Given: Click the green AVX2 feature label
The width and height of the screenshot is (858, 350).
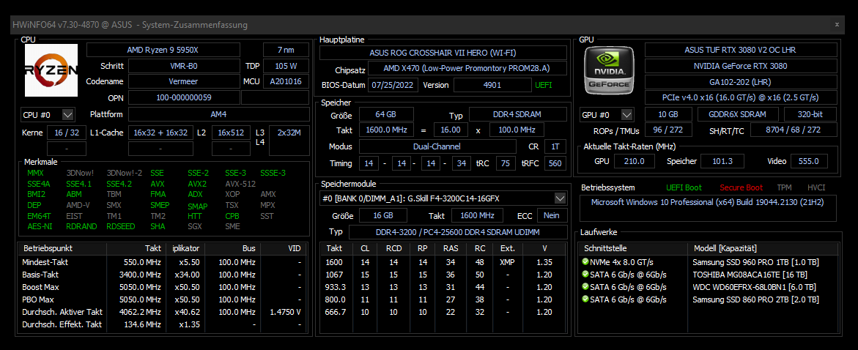Looking at the screenshot, I should tap(197, 185).
